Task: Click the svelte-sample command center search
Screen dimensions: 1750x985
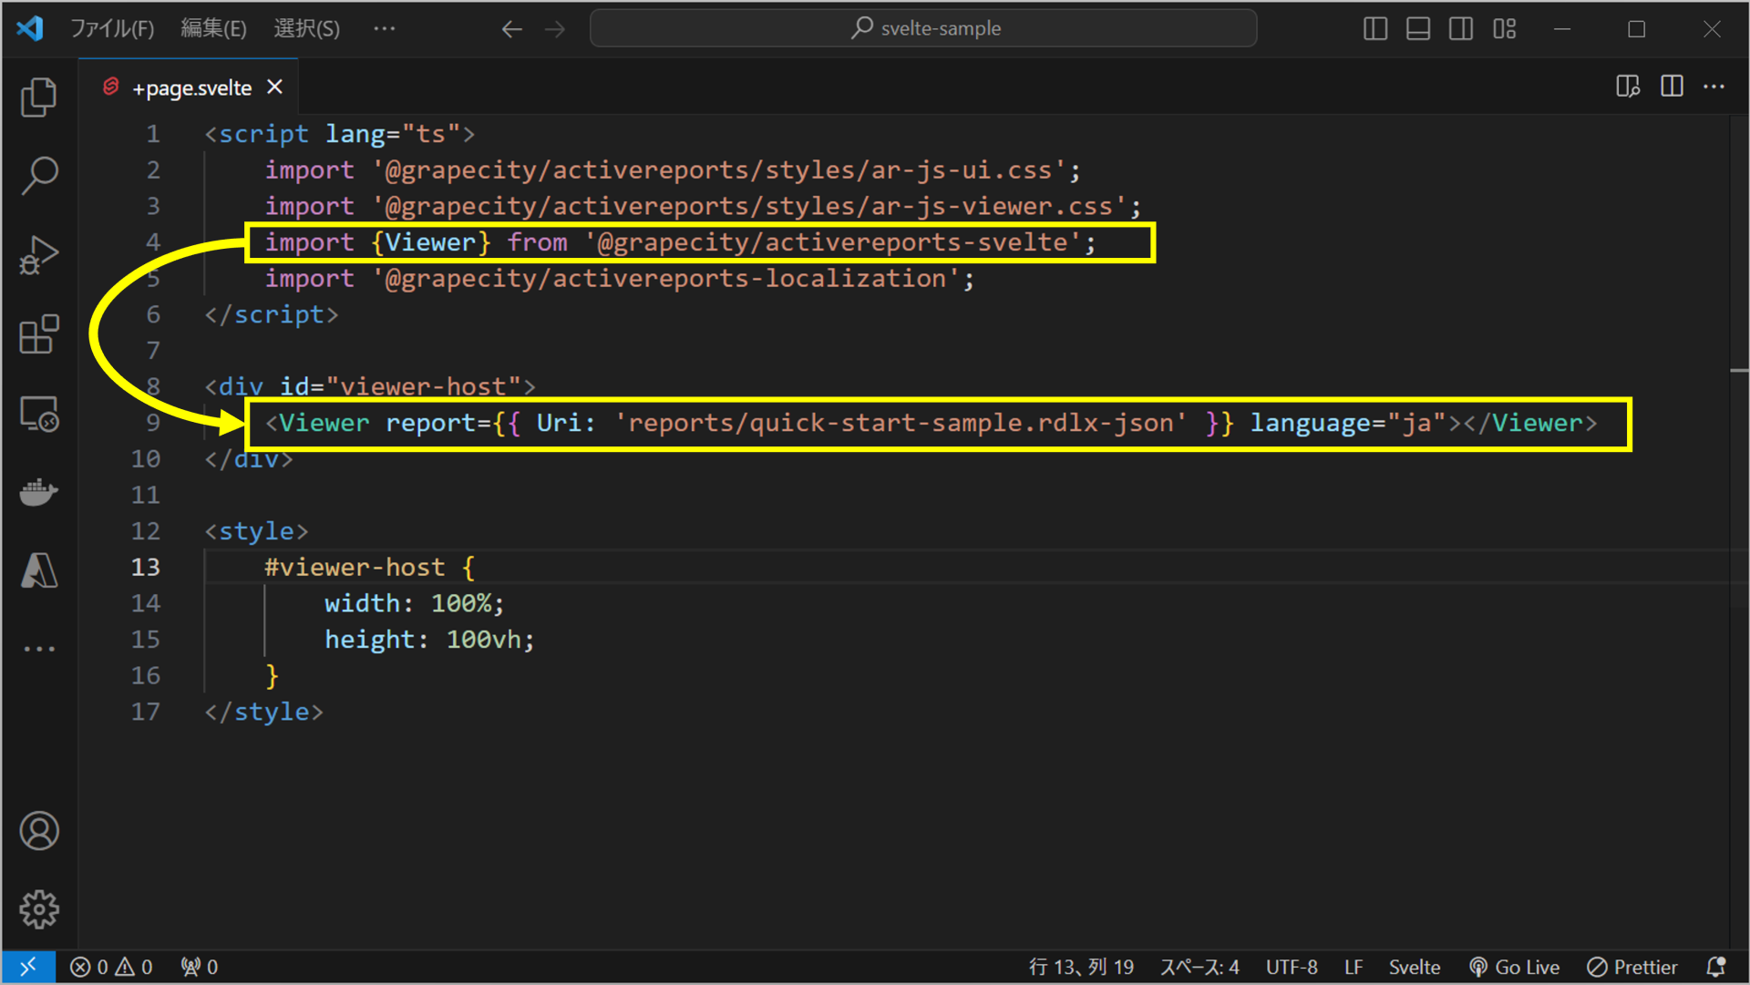Action: click(923, 28)
